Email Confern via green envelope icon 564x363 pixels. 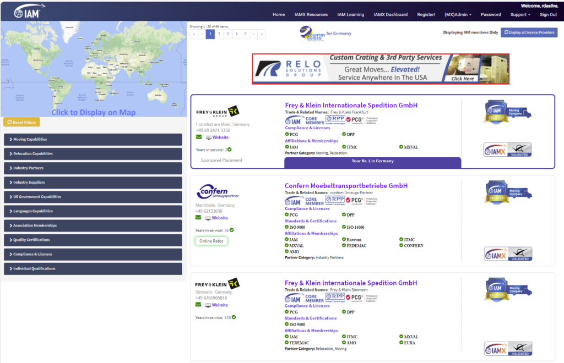pyautogui.click(x=198, y=218)
